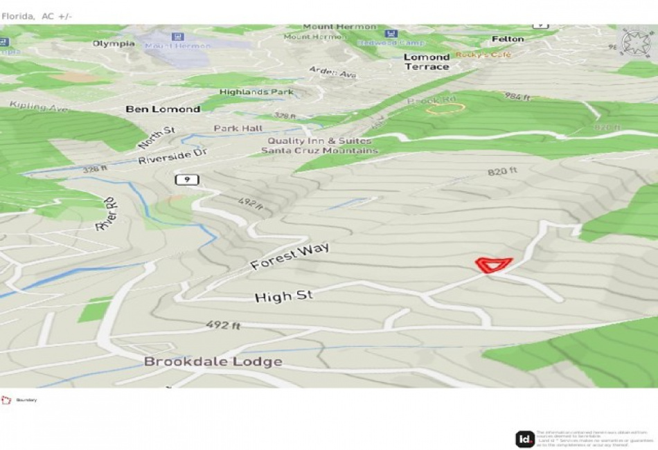Click the Boundary legend icon

tap(6, 400)
